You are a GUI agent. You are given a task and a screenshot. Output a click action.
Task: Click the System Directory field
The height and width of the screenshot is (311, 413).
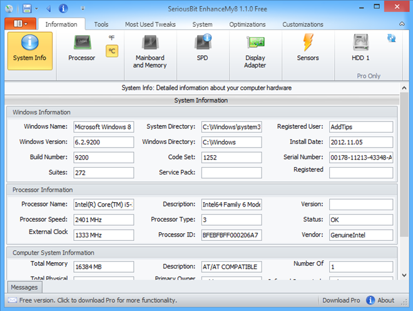(232, 127)
